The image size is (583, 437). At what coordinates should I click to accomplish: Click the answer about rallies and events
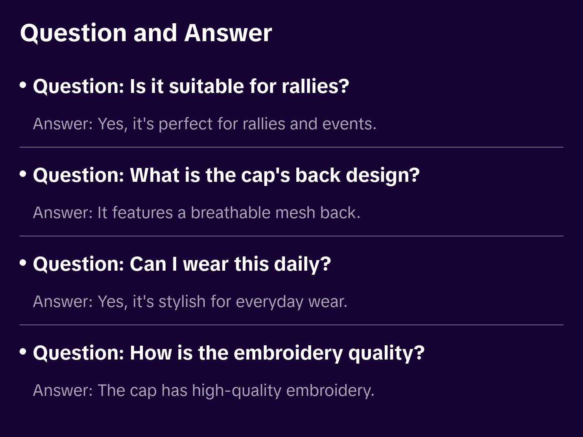coord(204,124)
